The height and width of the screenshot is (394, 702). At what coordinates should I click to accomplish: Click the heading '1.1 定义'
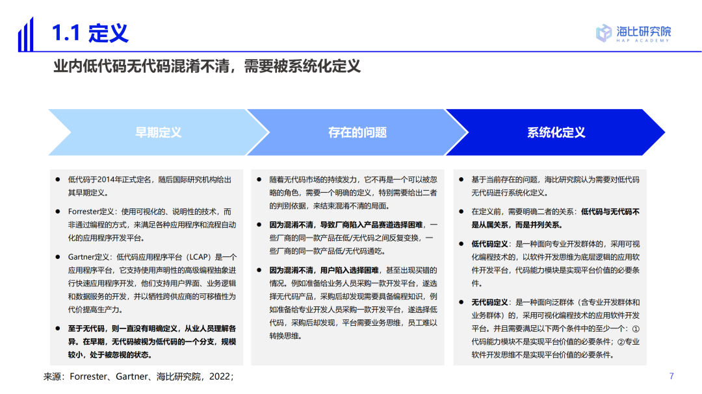click(x=90, y=33)
